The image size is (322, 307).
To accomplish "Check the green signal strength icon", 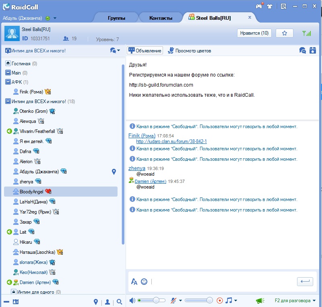I will tap(307, 33).
